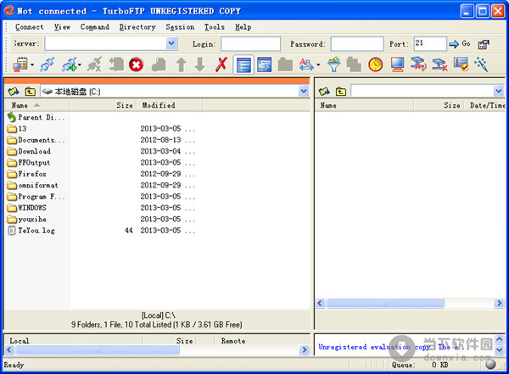
Task: Click the Login input field
Action: click(250, 43)
